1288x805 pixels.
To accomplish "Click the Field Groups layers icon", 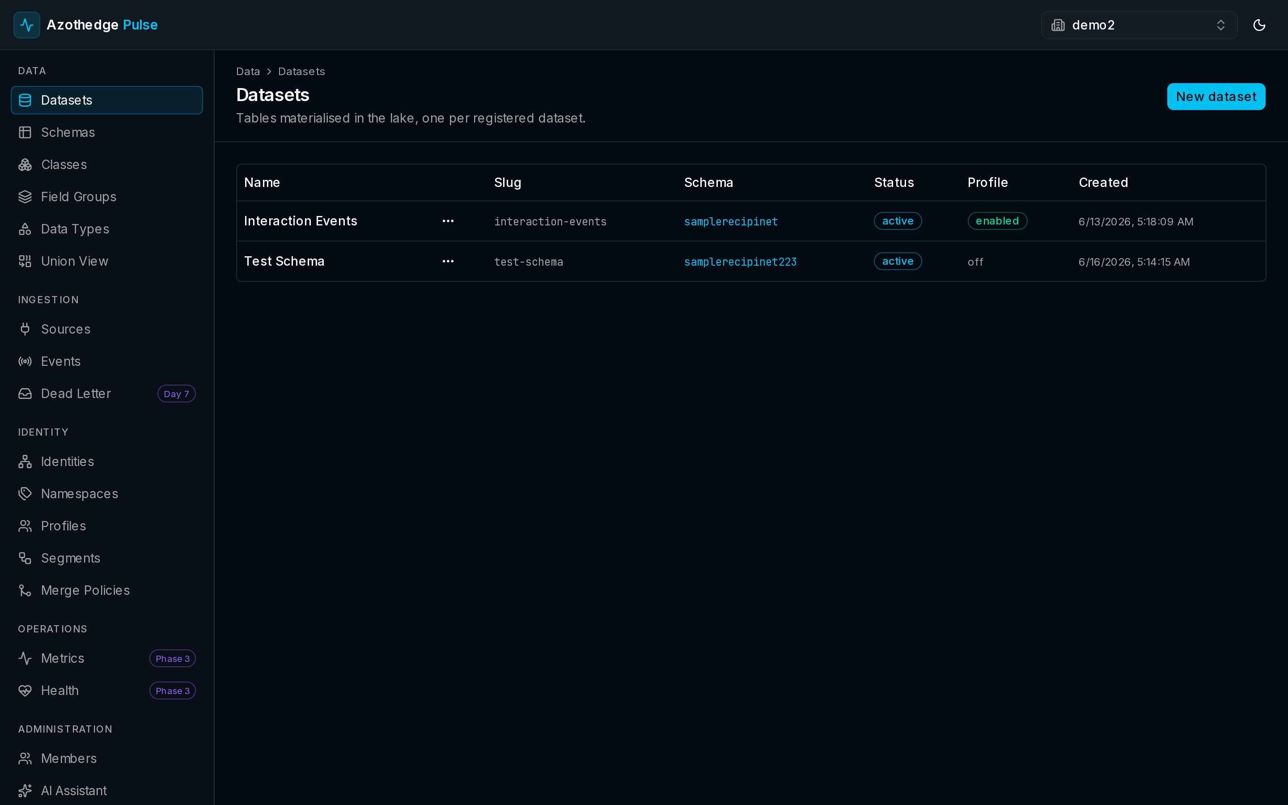I will click(25, 197).
